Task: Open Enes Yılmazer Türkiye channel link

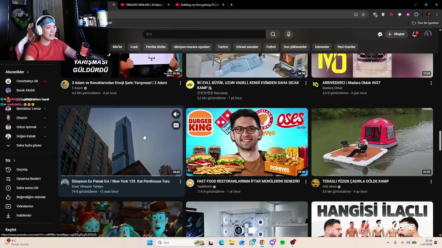Action: point(87,187)
